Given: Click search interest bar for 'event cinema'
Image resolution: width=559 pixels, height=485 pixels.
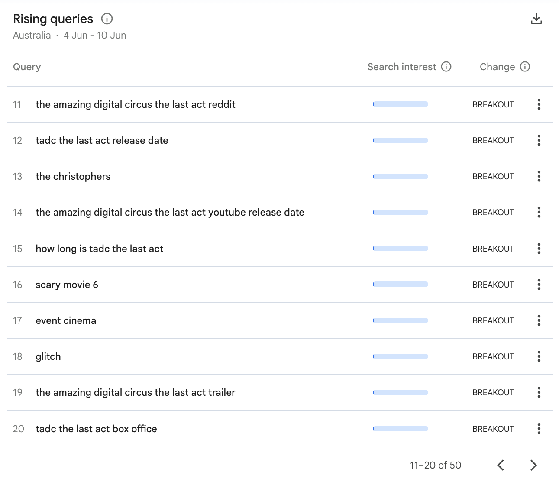Looking at the screenshot, I should coord(400,320).
